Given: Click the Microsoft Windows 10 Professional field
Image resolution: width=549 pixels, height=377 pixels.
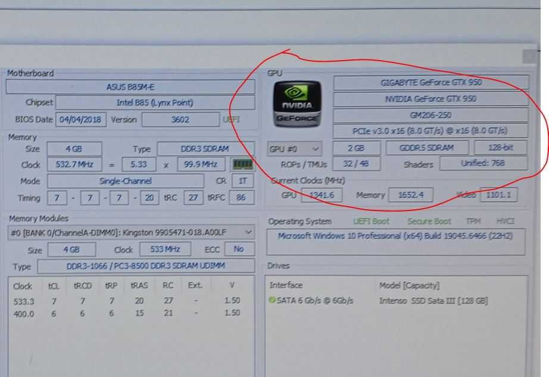Looking at the screenshot, I should 396,241.
